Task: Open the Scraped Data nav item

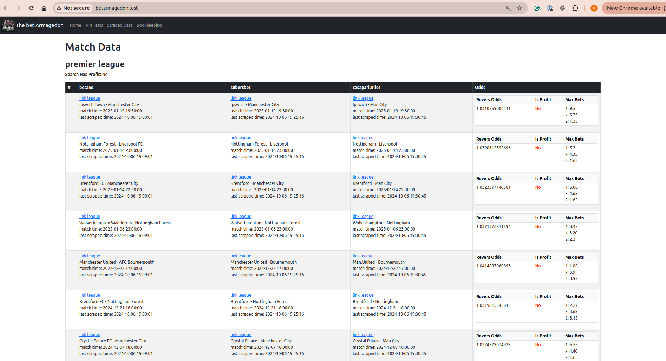Action: [x=120, y=25]
